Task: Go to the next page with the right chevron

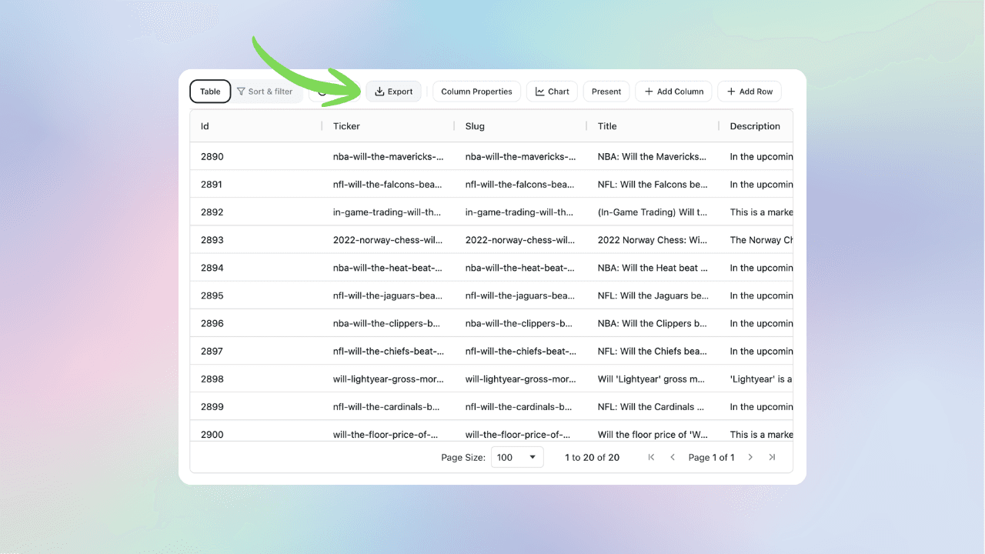Action: [x=750, y=456]
